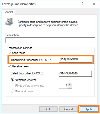Image resolution: width=100 pixels, height=114 pixels.
Task: Select the Automatic Answer radio button
Action: tap(12, 80)
